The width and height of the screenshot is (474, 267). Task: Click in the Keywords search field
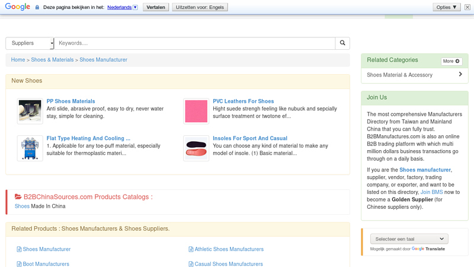(194, 43)
